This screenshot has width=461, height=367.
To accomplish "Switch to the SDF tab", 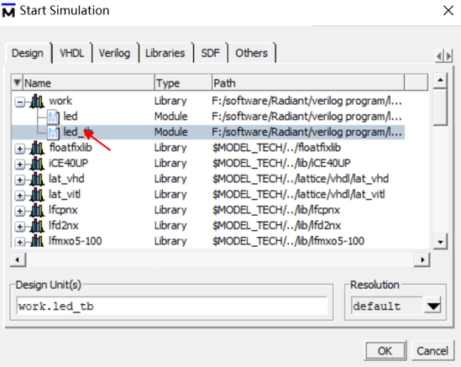I will coord(210,53).
